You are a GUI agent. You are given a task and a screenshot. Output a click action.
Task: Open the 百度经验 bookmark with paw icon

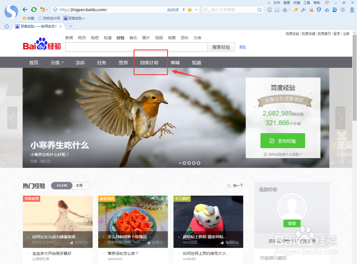[75, 18]
